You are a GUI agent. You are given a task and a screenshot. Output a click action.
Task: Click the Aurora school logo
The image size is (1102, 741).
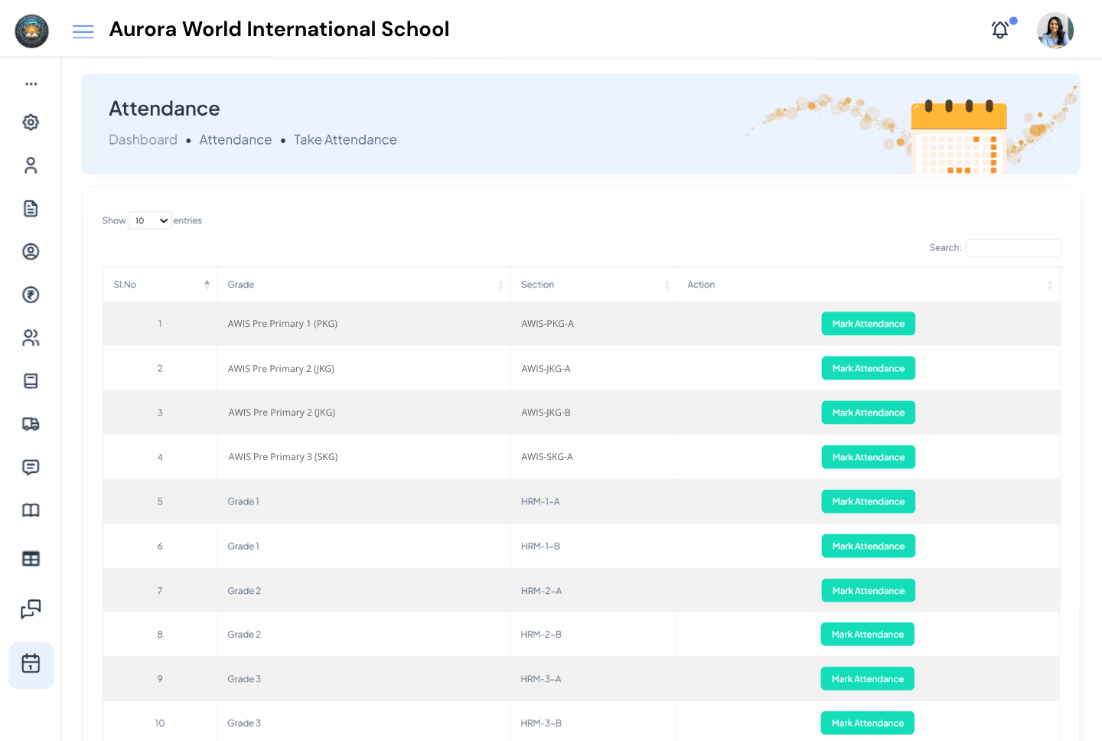31,31
